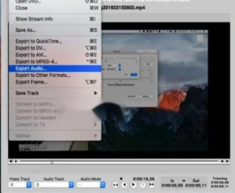Click the speaker volume icon beside scrubber
235x193 pixels.
(11, 161)
